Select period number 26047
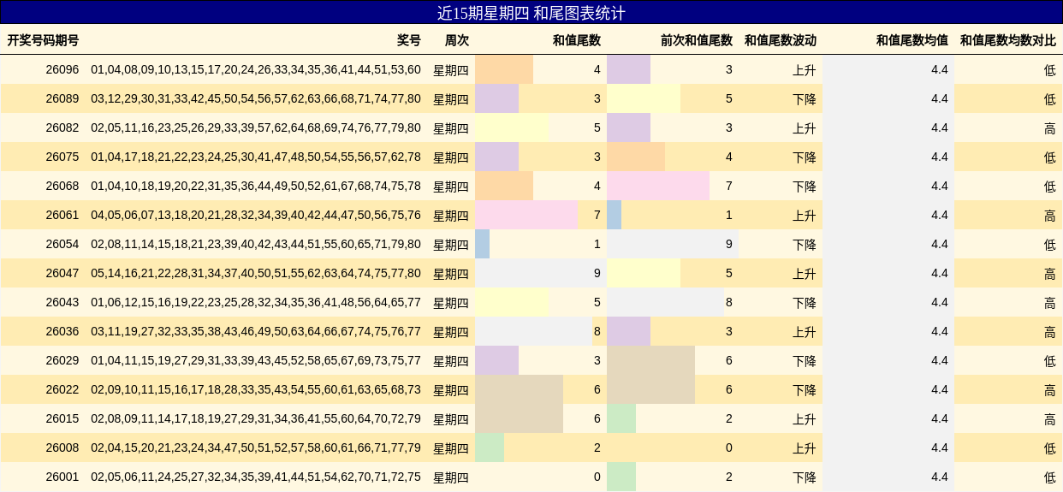 pyautogui.click(x=62, y=273)
